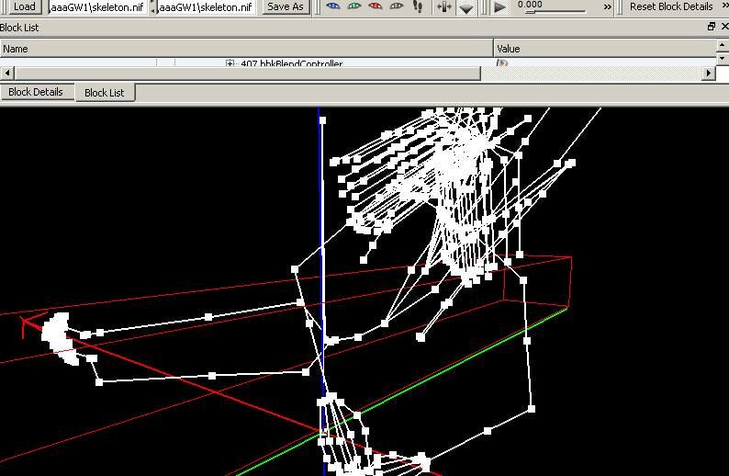Close the Block List panel
729x476 pixels.
724,27
